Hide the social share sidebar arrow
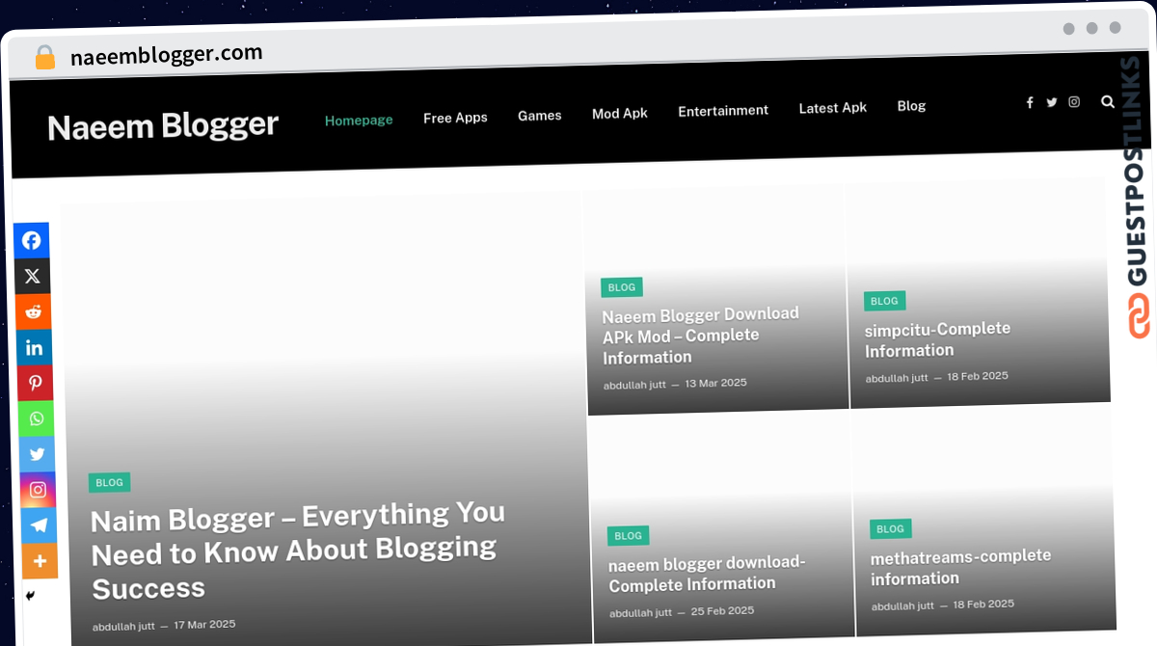Image resolution: width=1157 pixels, height=646 pixels. click(x=30, y=596)
